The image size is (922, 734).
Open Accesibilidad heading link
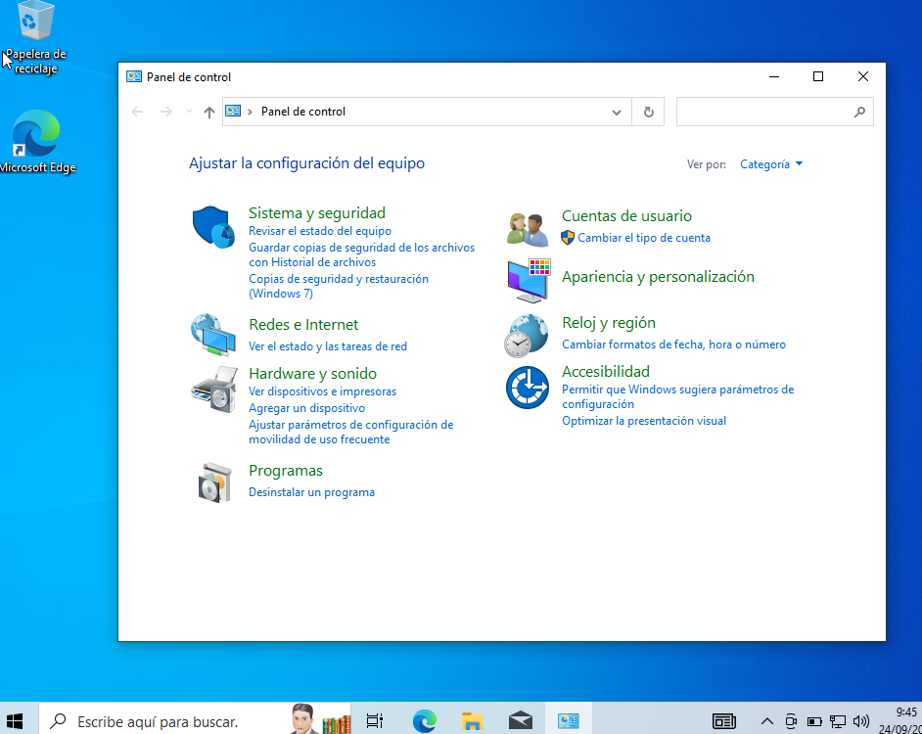pos(606,372)
